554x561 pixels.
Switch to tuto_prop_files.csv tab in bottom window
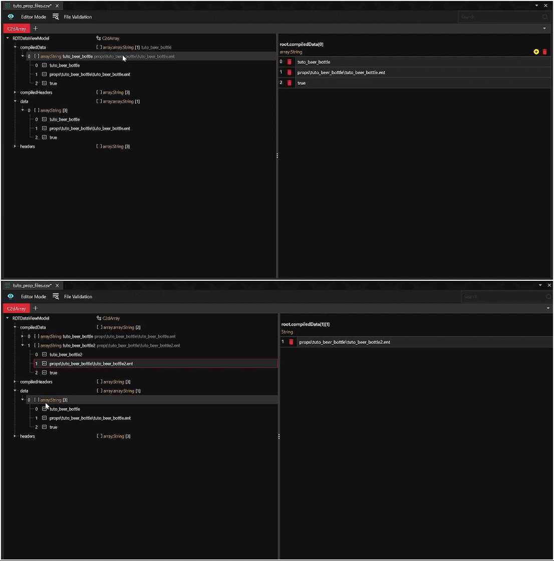click(x=32, y=286)
